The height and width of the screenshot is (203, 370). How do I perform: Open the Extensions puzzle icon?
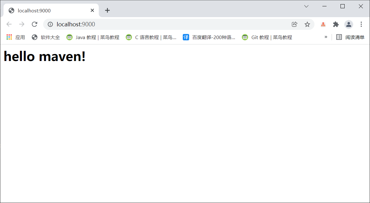click(x=336, y=24)
